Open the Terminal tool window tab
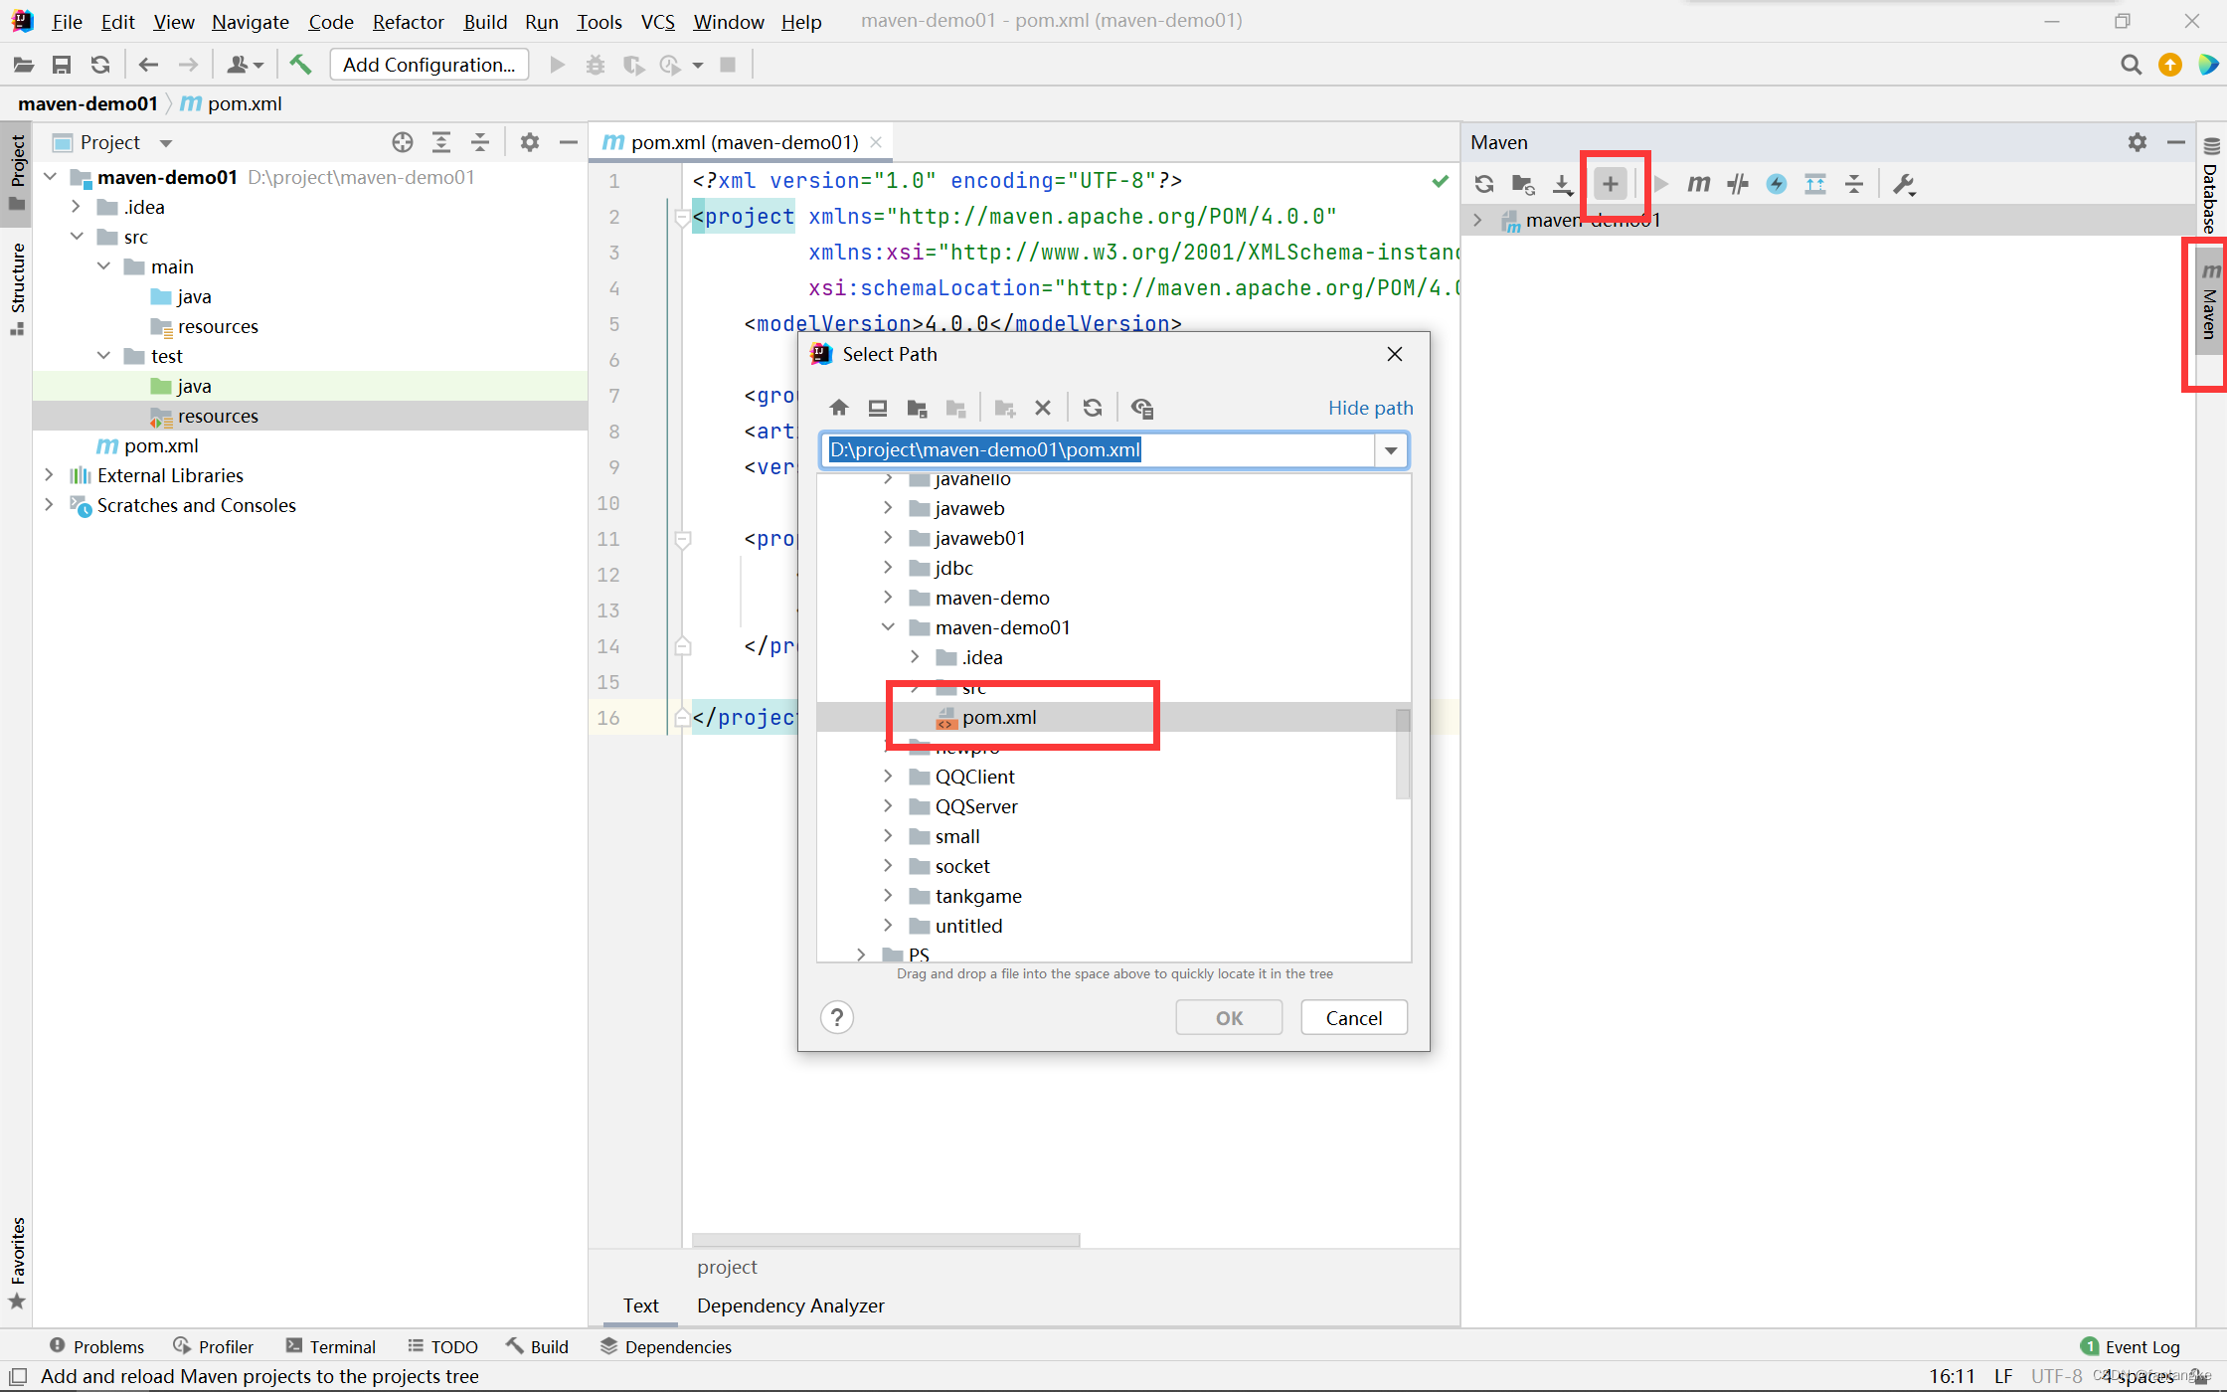 tap(331, 1346)
